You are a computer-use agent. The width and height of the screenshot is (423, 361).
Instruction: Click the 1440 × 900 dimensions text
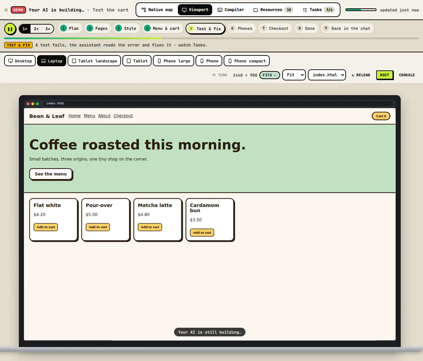245,75
